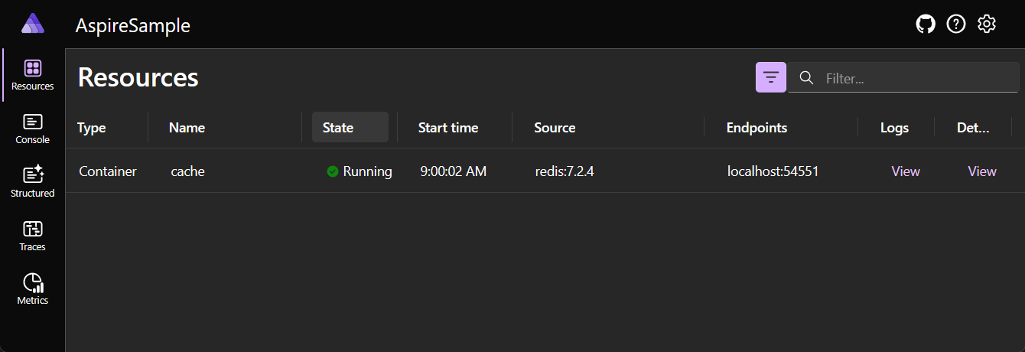
Task: View details for the cache resource
Action: 982,171
